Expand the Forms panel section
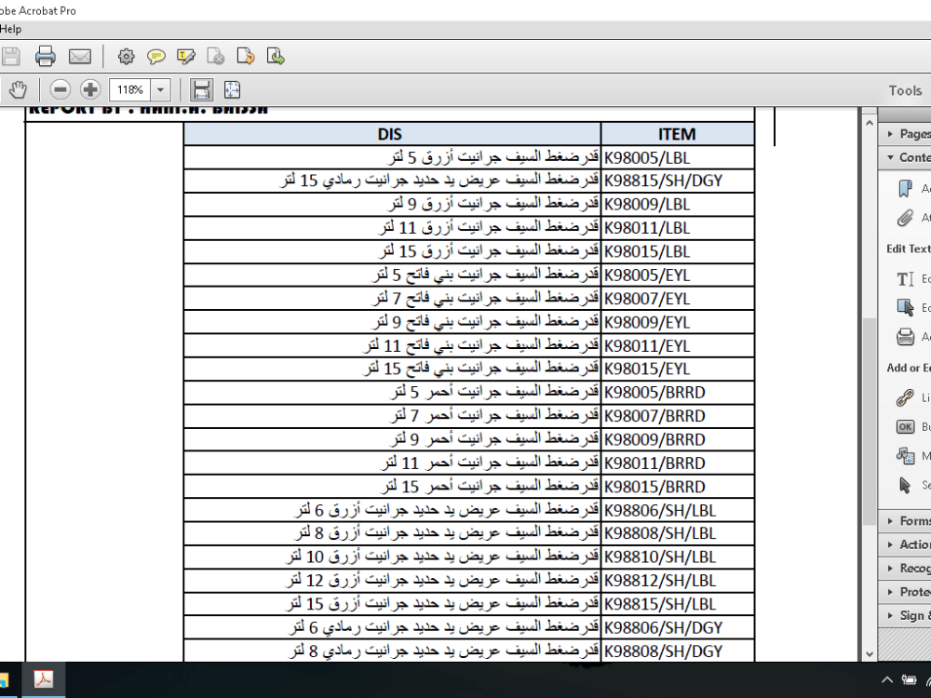 [905, 521]
